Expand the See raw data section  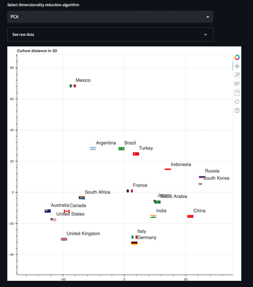[x=110, y=34]
